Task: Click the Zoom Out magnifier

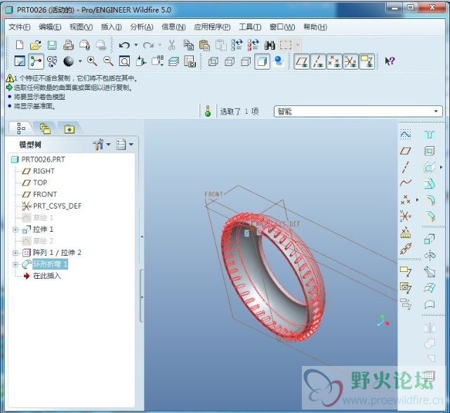Action: coord(108,61)
